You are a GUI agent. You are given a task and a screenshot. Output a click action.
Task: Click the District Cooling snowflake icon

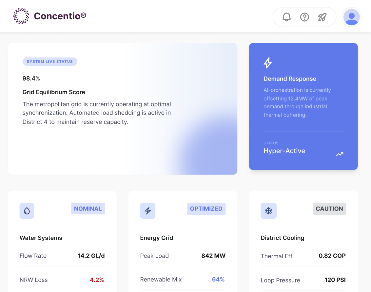[268, 211]
